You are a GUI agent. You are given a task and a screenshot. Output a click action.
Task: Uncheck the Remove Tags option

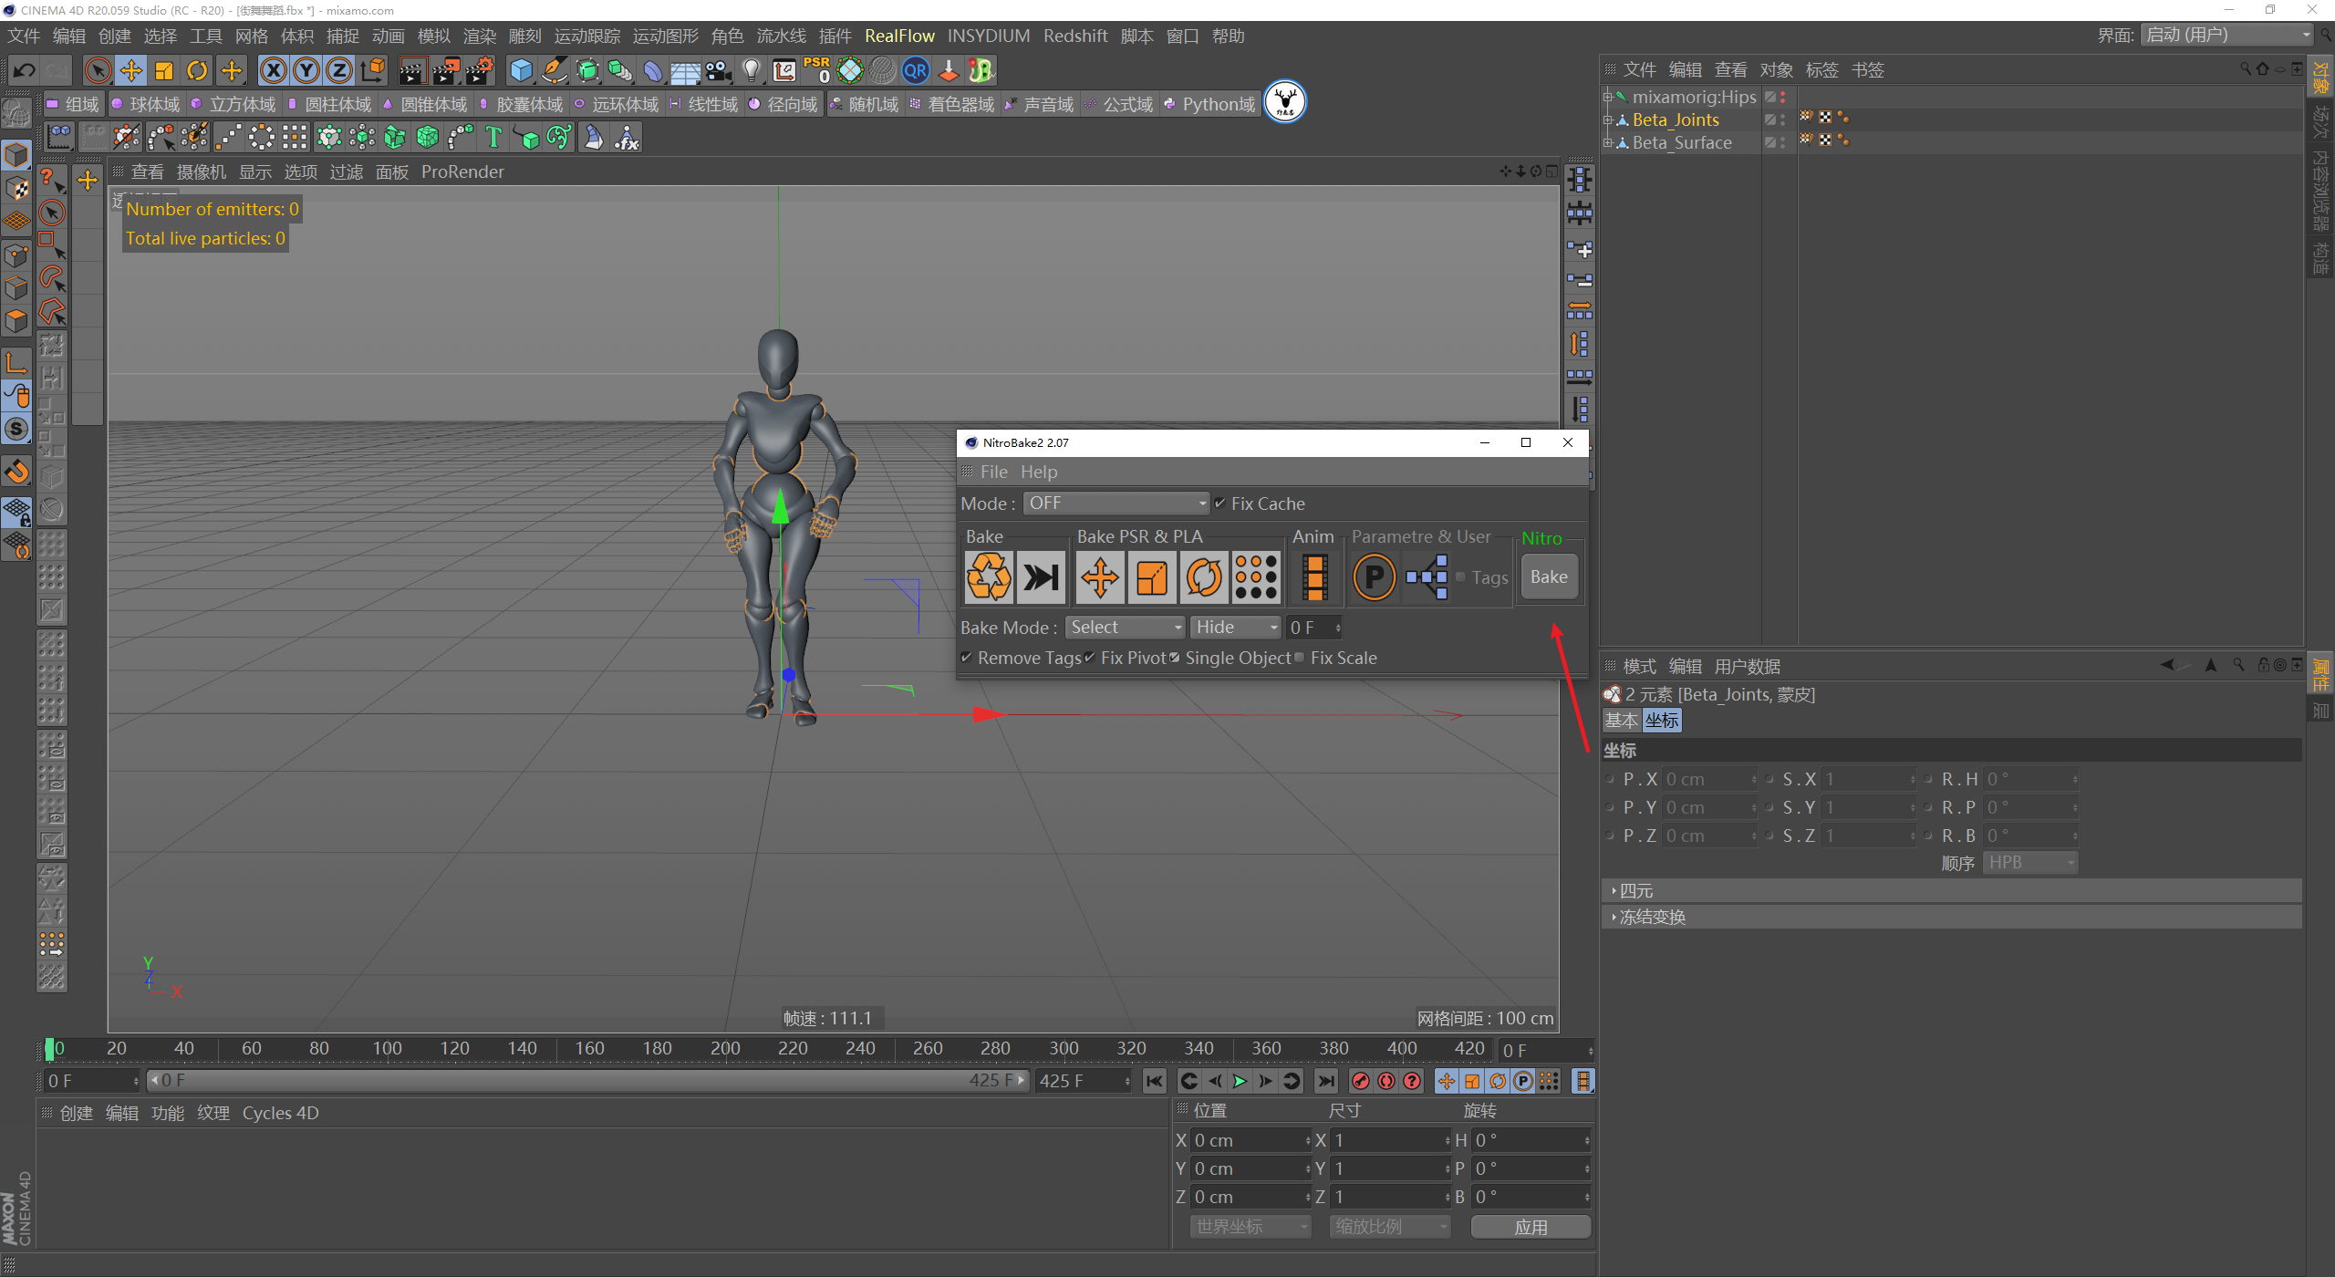point(967,658)
